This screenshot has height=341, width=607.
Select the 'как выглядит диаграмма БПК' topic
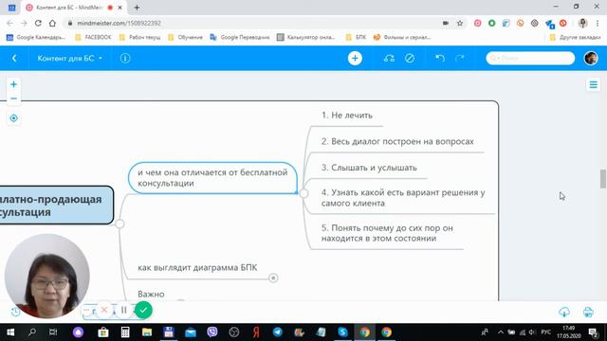197,267
